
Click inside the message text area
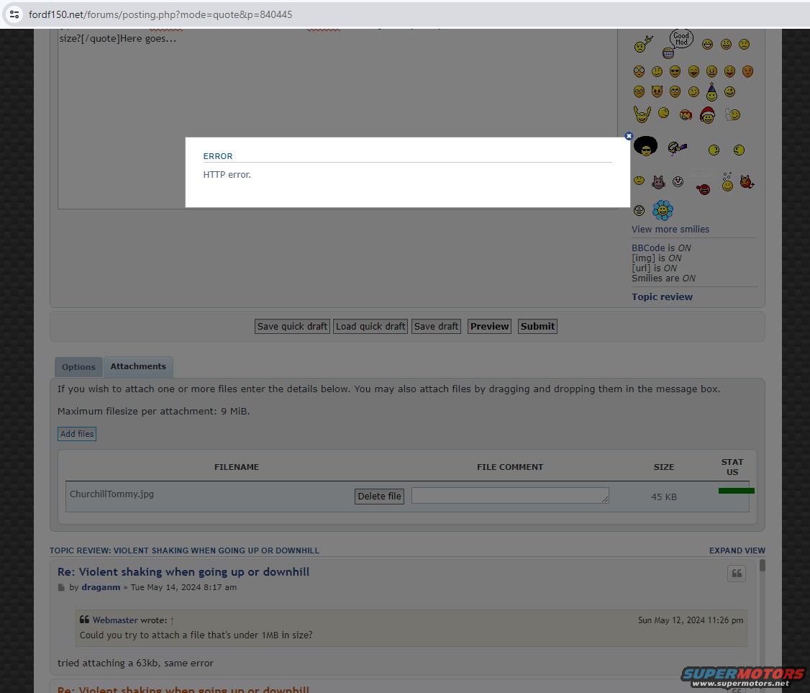pos(337,119)
